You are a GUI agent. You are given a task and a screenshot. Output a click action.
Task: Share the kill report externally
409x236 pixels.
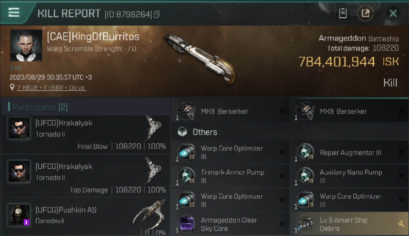coord(365,13)
